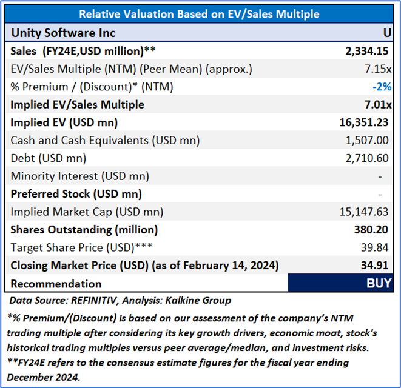Click the 7.15x multiple value
Image resolution: width=401 pixels, height=388 pixels.
point(378,69)
